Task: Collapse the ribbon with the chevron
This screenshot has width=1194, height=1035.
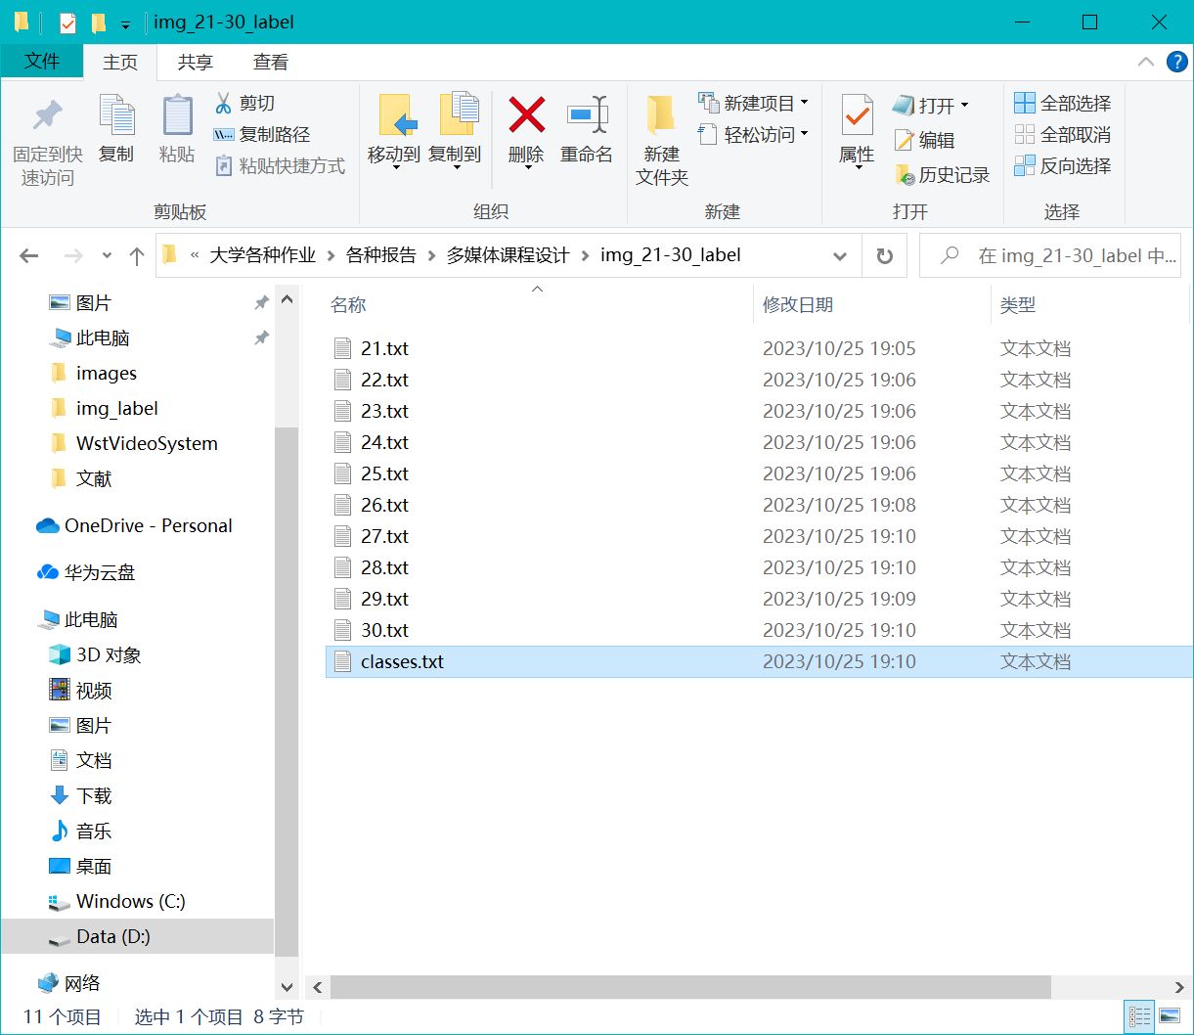Action: pyautogui.click(x=1146, y=62)
